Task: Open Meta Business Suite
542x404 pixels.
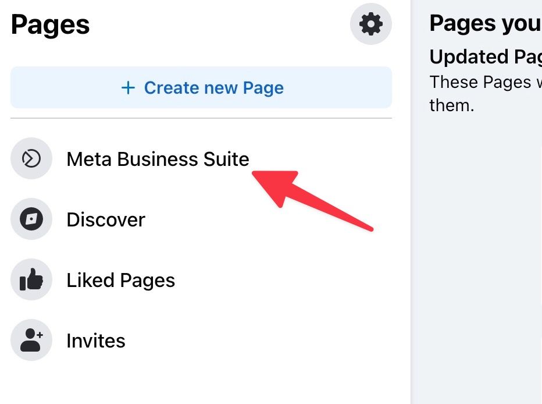Action: pyautogui.click(x=158, y=158)
